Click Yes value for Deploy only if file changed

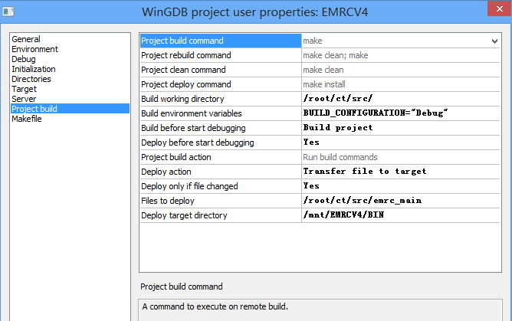click(401, 186)
